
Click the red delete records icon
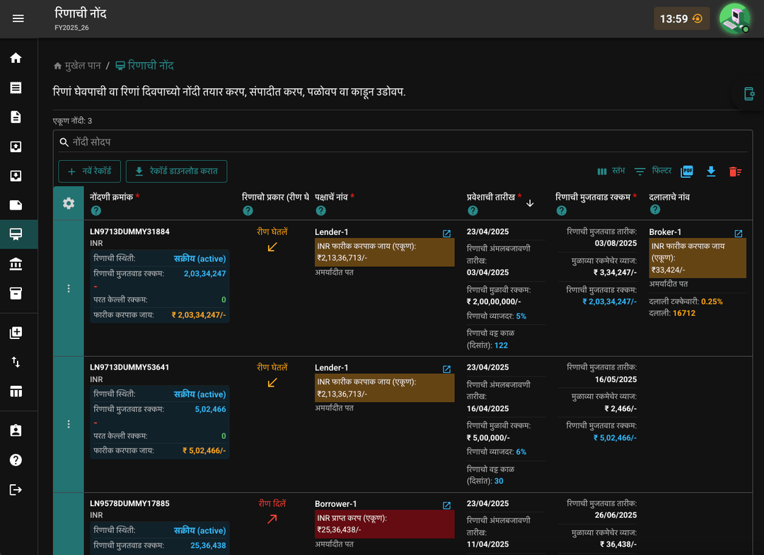point(735,171)
